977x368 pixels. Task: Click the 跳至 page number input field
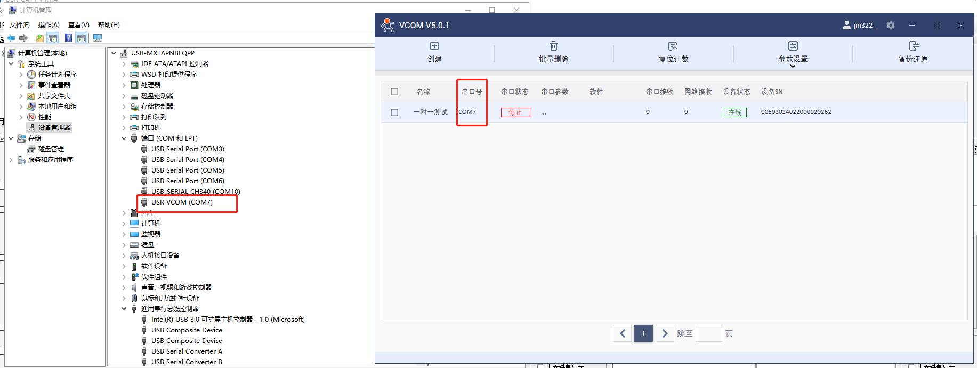coord(709,333)
